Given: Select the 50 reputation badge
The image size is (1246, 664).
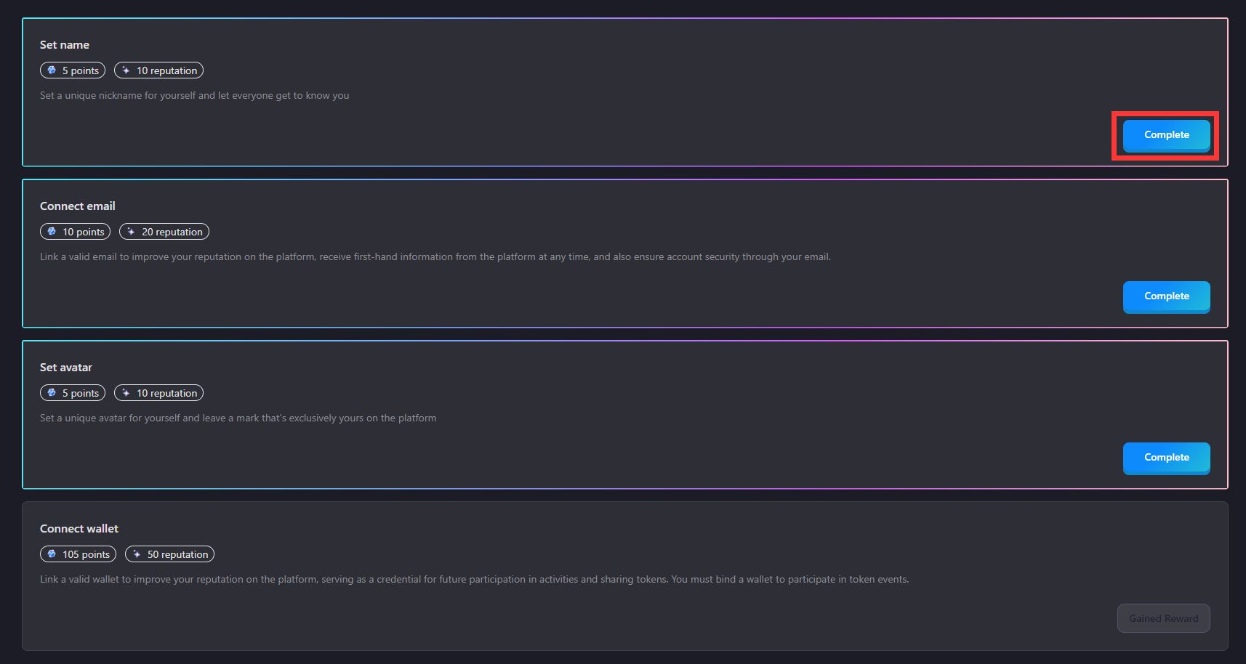Looking at the screenshot, I should (169, 554).
